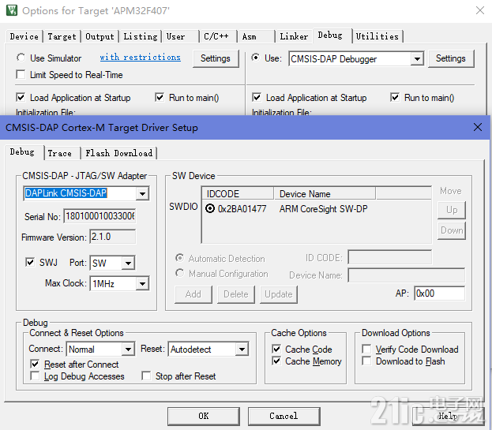Click the Device Name column header

325,193
